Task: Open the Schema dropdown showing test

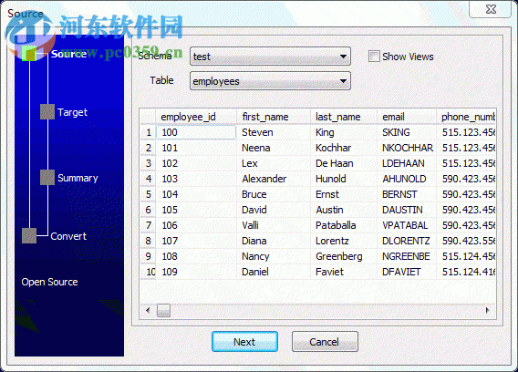Action: click(x=270, y=57)
